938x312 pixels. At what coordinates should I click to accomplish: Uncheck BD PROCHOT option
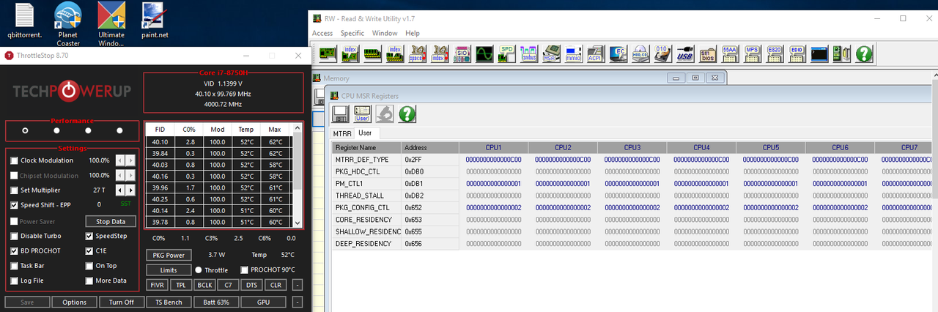[x=14, y=250]
